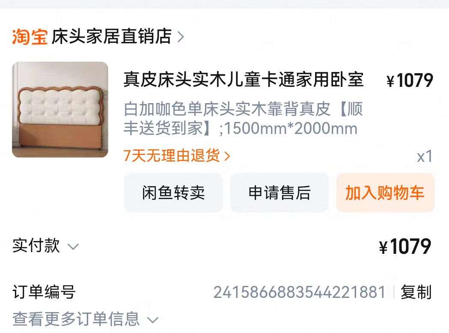Tap the 实付款 label
Screen dimensions: 449x333
[36, 245]
